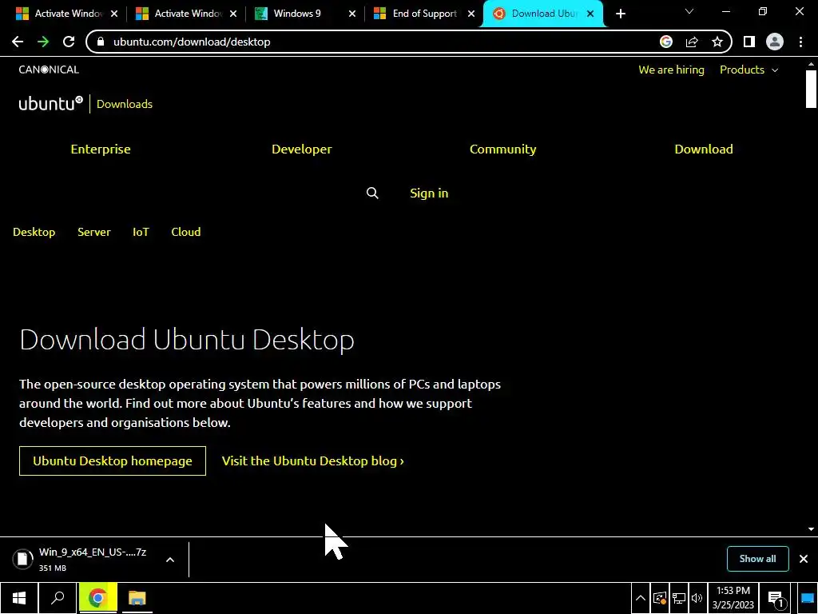Click the scrollbar up arrow
The image size is (818, 614).
pyautogui.click(x=811, y=64)
